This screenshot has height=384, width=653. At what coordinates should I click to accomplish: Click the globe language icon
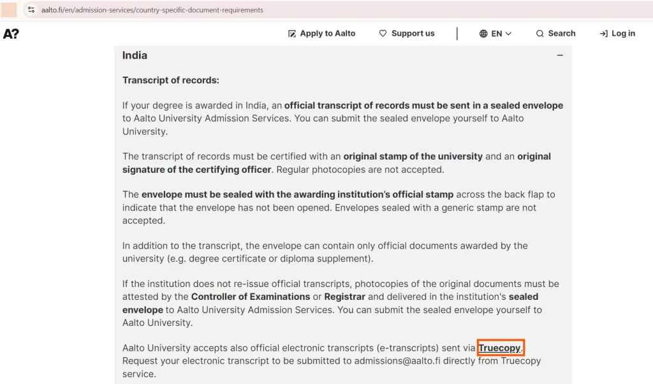click(483, 33)
